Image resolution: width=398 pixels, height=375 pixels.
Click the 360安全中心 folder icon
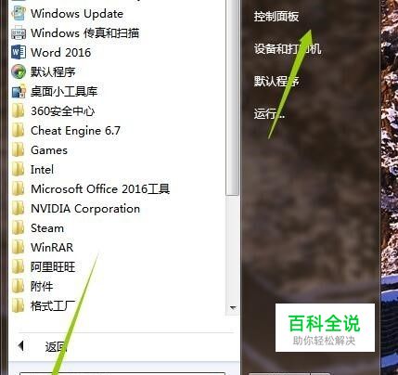[18, 110]
